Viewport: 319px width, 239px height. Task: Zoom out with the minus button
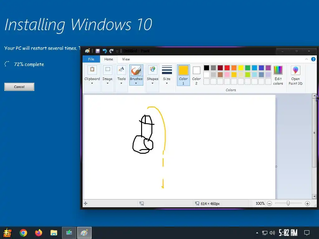269,204
